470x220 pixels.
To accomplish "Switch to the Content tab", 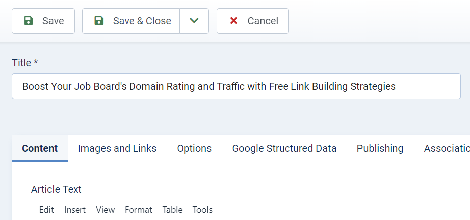I will tap(40, 148).
